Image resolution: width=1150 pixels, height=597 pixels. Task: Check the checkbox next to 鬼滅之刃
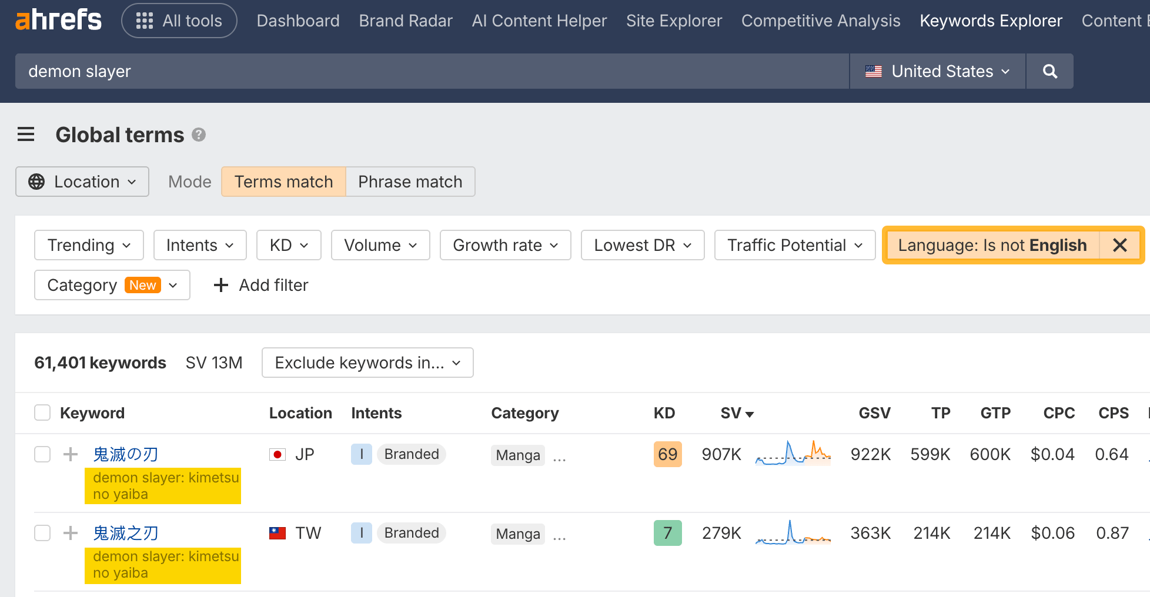coord(42,533)
